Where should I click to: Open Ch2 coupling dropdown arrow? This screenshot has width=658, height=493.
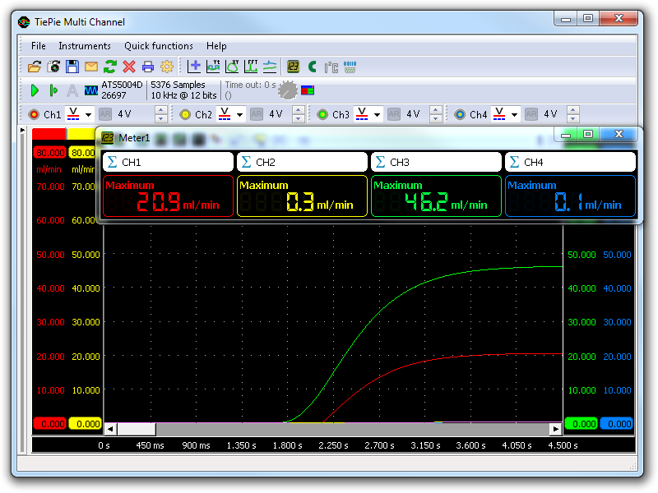(240, 114)
